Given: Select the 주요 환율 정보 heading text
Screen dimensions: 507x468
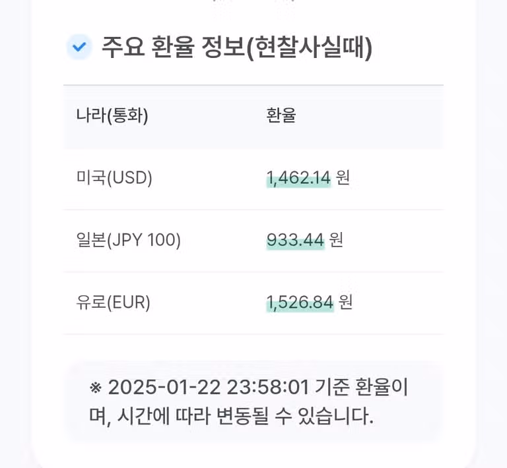Looking at the screenshot, I should tap(174, 47).
